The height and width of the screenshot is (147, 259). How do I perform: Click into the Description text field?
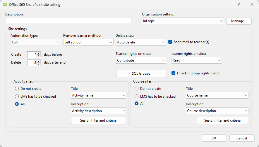68,21
